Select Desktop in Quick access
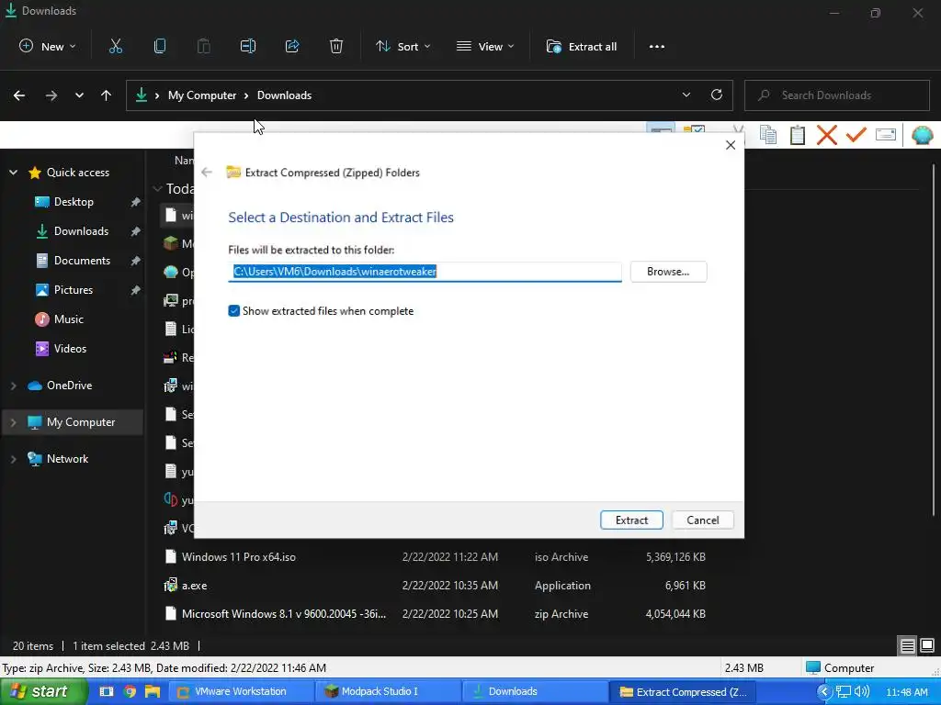The height and width of the screenshot is (705, 941). coord(74,201)
